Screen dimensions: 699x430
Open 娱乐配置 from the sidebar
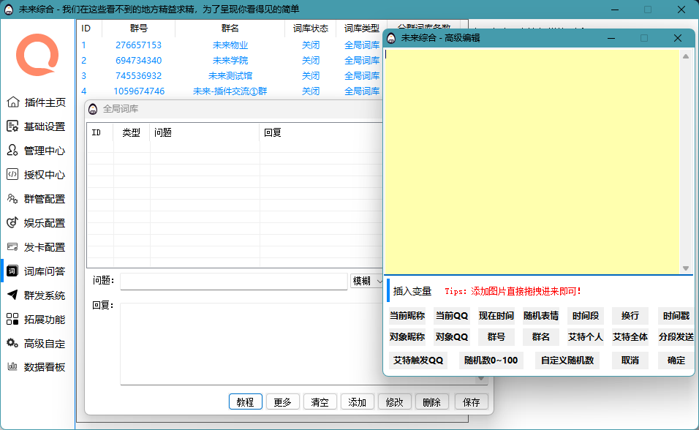point(37,223)
